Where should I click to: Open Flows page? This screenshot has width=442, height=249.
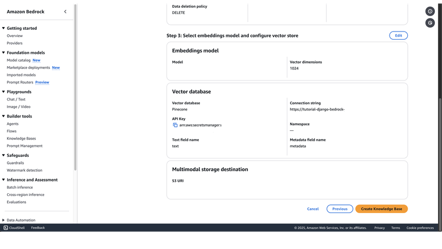point(12,131)
